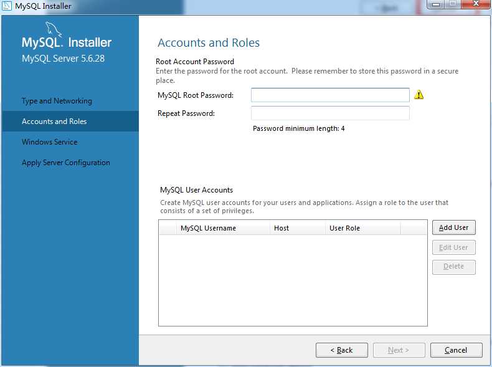Click the 'Root Account Password' heading
492x367 pixels.
[195, 61]
